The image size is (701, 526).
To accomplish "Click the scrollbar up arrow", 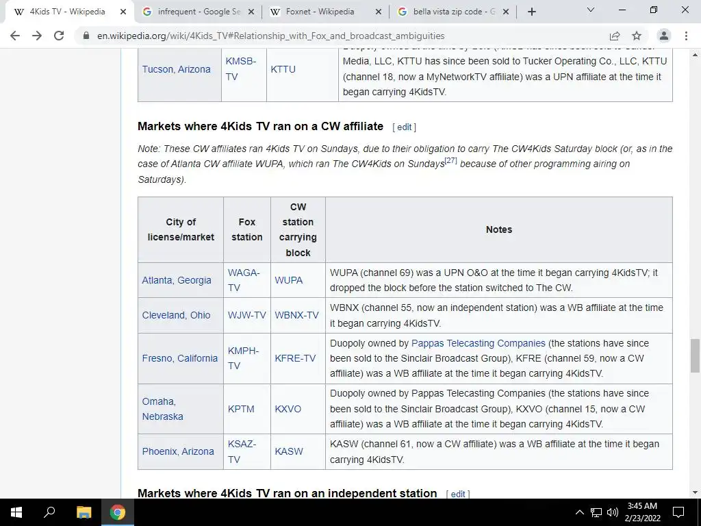I will [695, 55].
